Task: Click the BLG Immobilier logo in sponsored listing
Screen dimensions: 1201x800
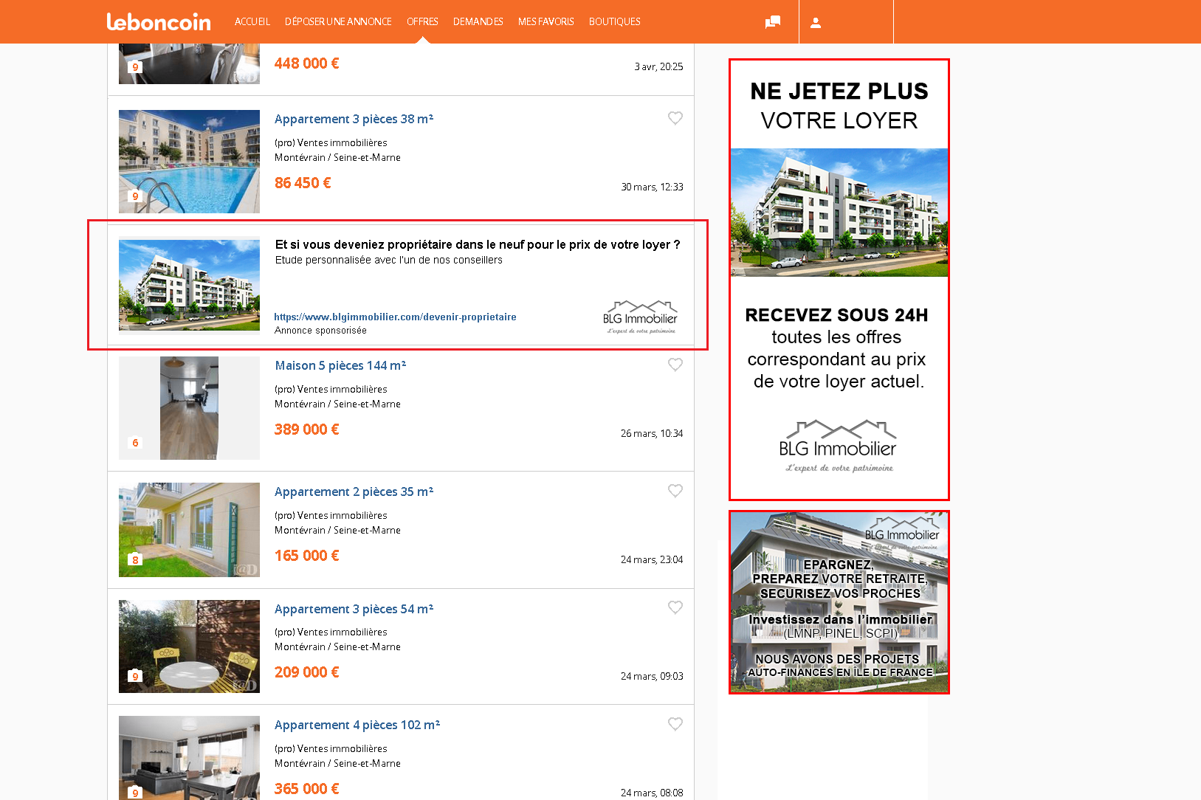Action: pyautogui.click(x=640, y=317)
